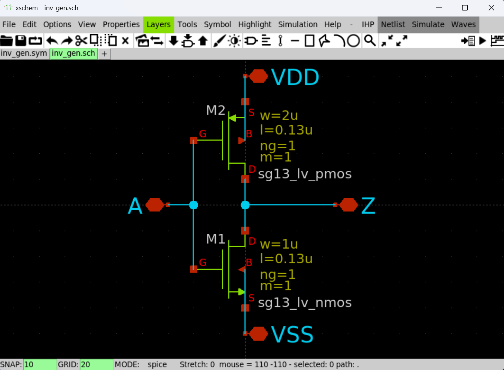
Task: Switch to the inv_gen.sym tab
Action: click(x=24, y=54)
